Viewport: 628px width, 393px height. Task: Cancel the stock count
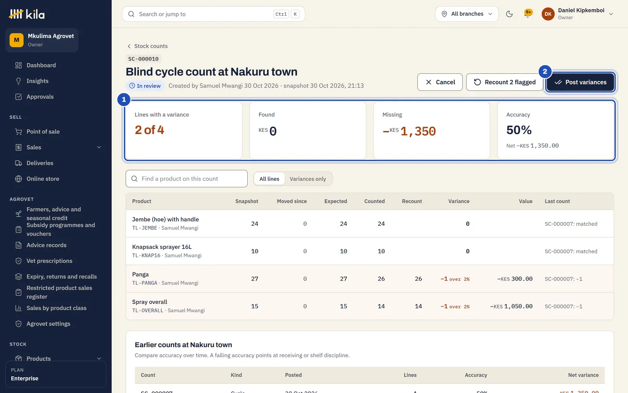(x=440, y=82)
